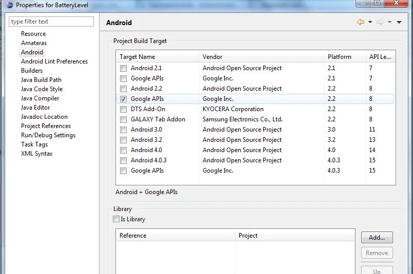Click the Target Name column header

pyautogui.click(x=158, y=56)
